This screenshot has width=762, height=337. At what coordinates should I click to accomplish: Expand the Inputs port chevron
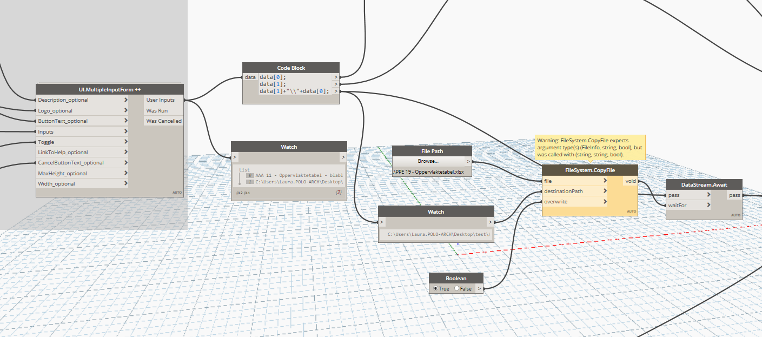click(126, 131)
